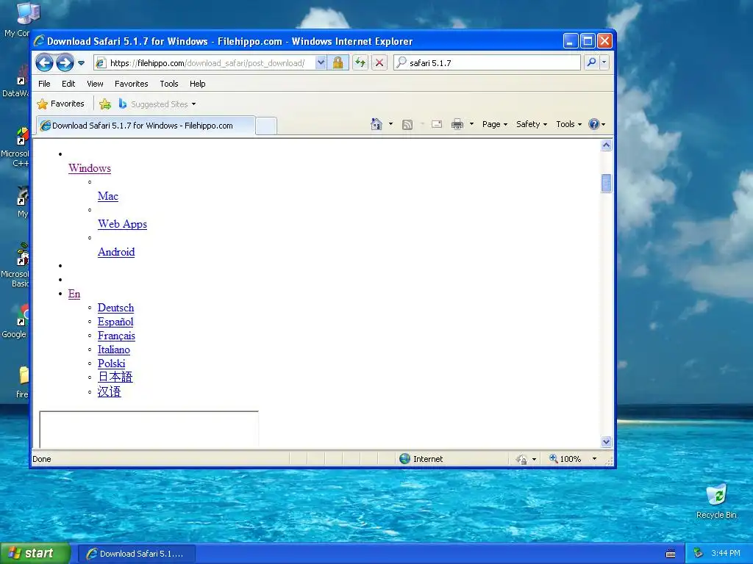Click the vertical scrollbar thumb
The width and height of the screenshot is (753, 564).
point(606,183)
